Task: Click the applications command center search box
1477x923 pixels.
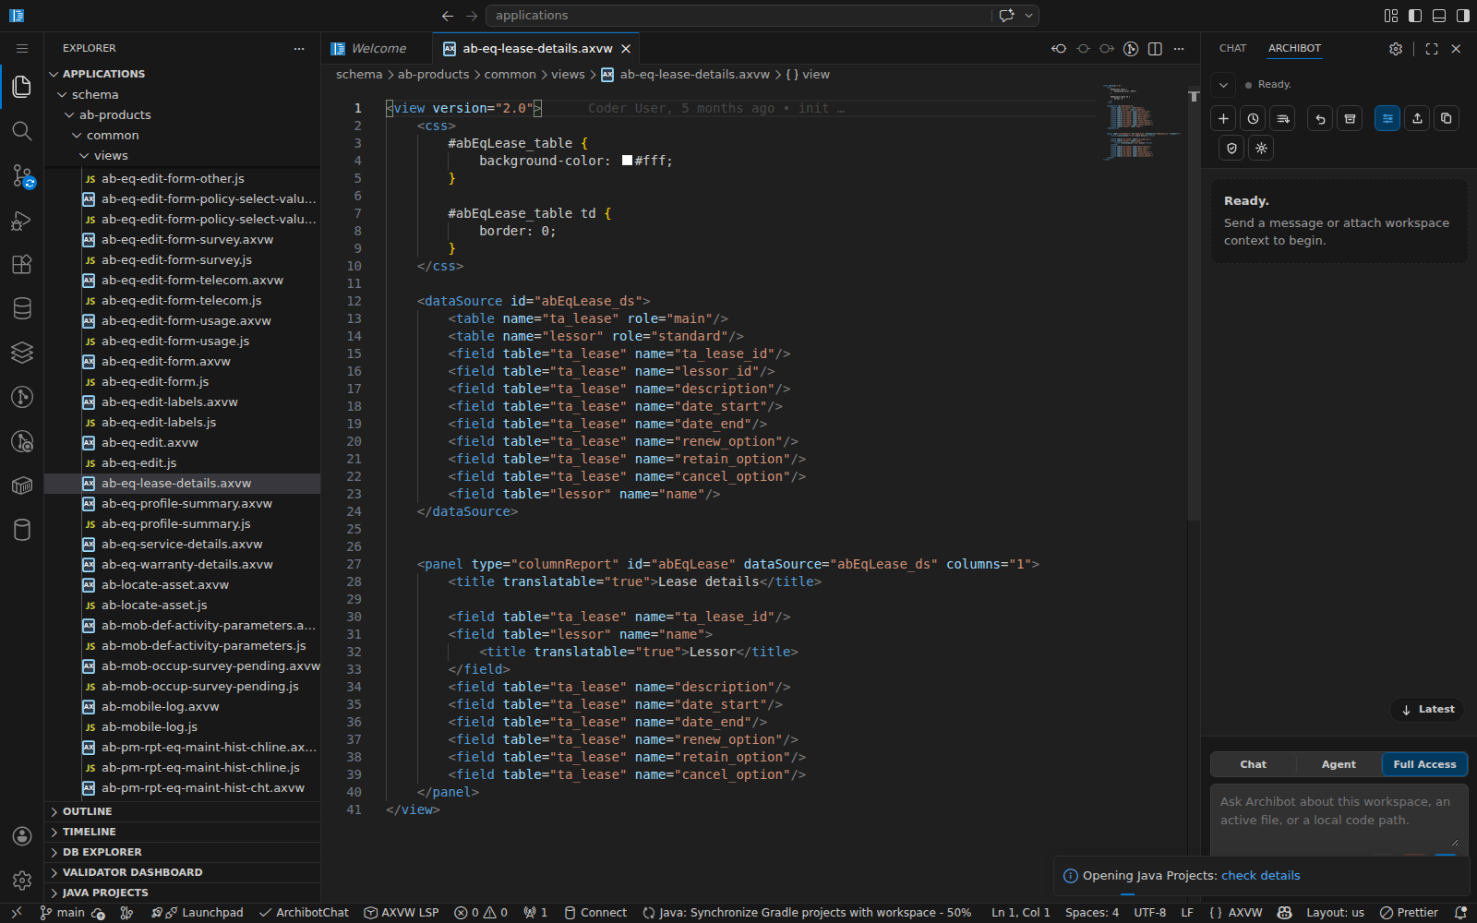Action: 738,15
